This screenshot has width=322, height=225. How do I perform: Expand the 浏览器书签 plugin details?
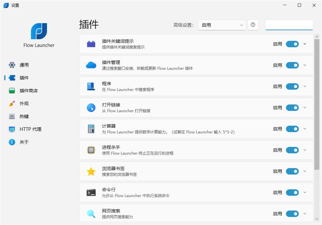click(x=305, y=171)
